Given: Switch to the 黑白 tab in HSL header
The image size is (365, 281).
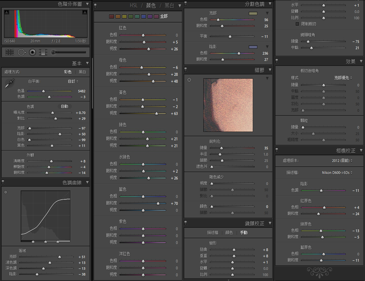Looking at the screenshot, I should coord(169,5).
